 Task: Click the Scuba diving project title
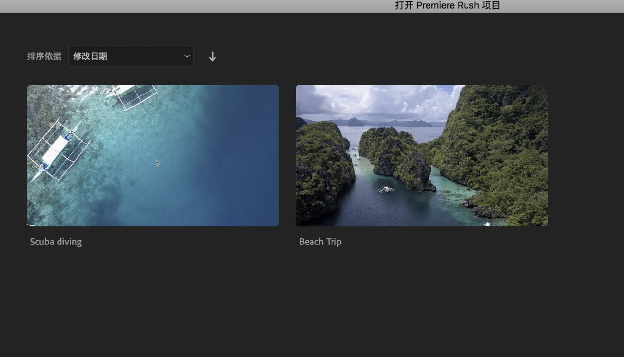click(x=56, y=241)
